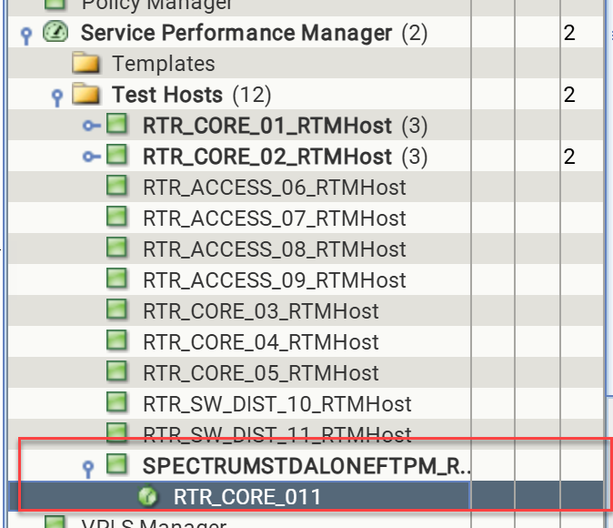Select RTR_ACCESS_08_RTMHost label
Image resolution: width=613 pixels, height=528 pixels.
point(275,249)
